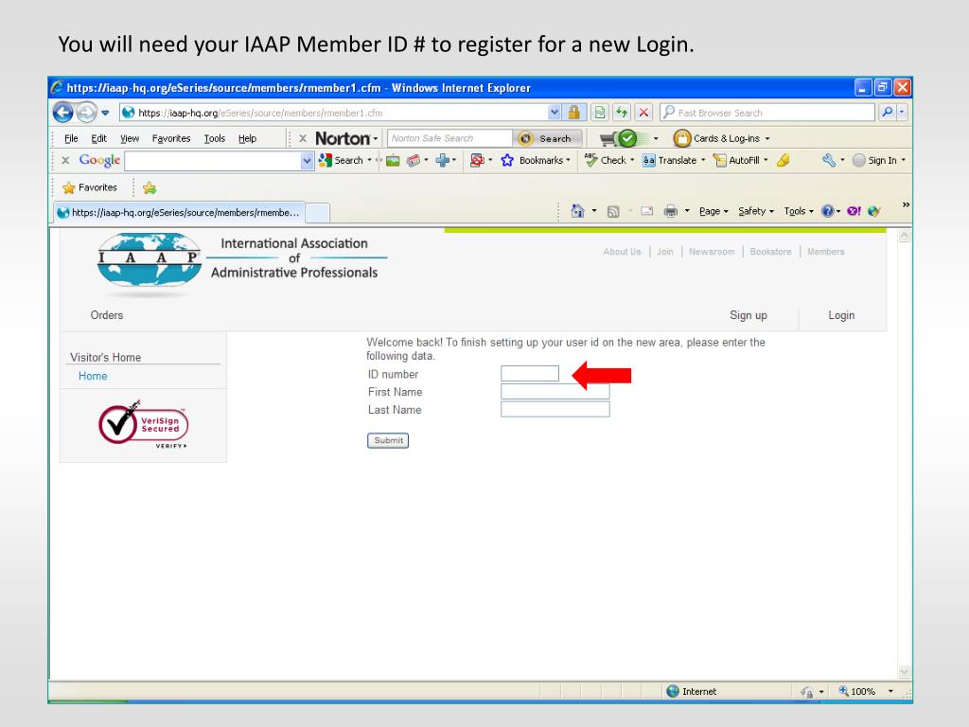Click the Last Name text field
The image size is (969, 727).
click(555, 410)
